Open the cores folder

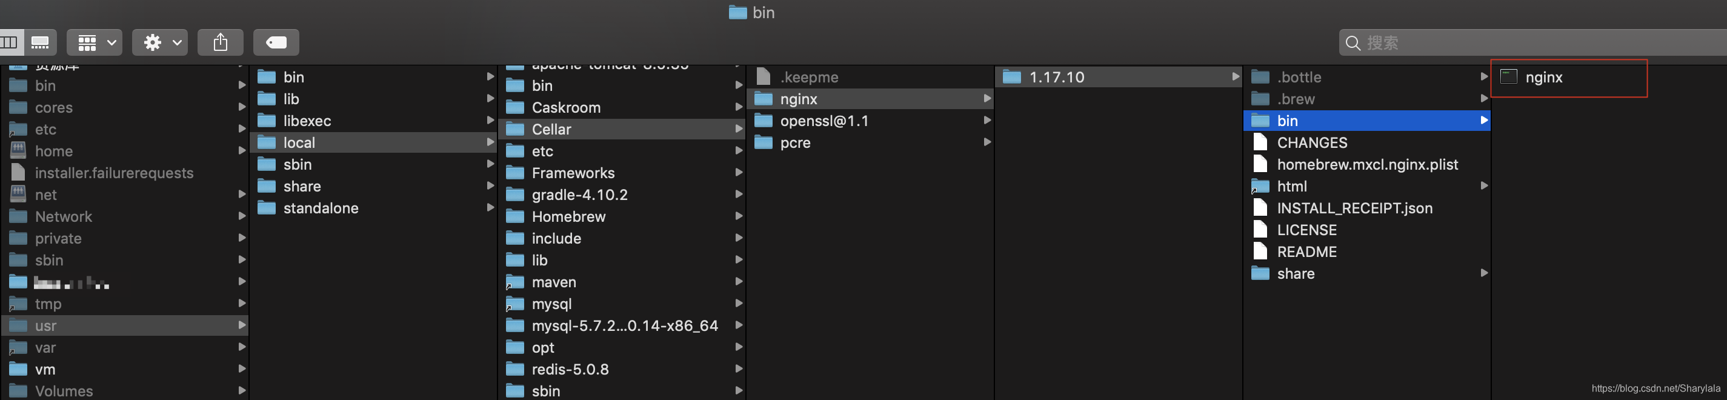click(x=125, y=107)
